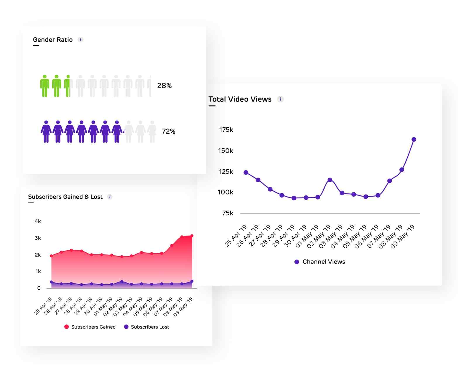Viewport: 458px width, 368px height.
Task: Select the 09 May '19 point on video views
Action: [414, 140]
